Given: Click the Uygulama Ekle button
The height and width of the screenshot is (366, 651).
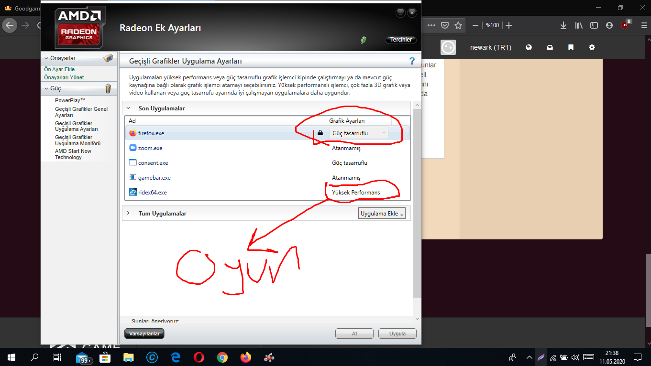Looking at the screenshot, I should (383, 213).
